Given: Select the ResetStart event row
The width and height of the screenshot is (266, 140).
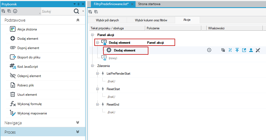Looking at the screenshot, I should click(x=113, y=89).
